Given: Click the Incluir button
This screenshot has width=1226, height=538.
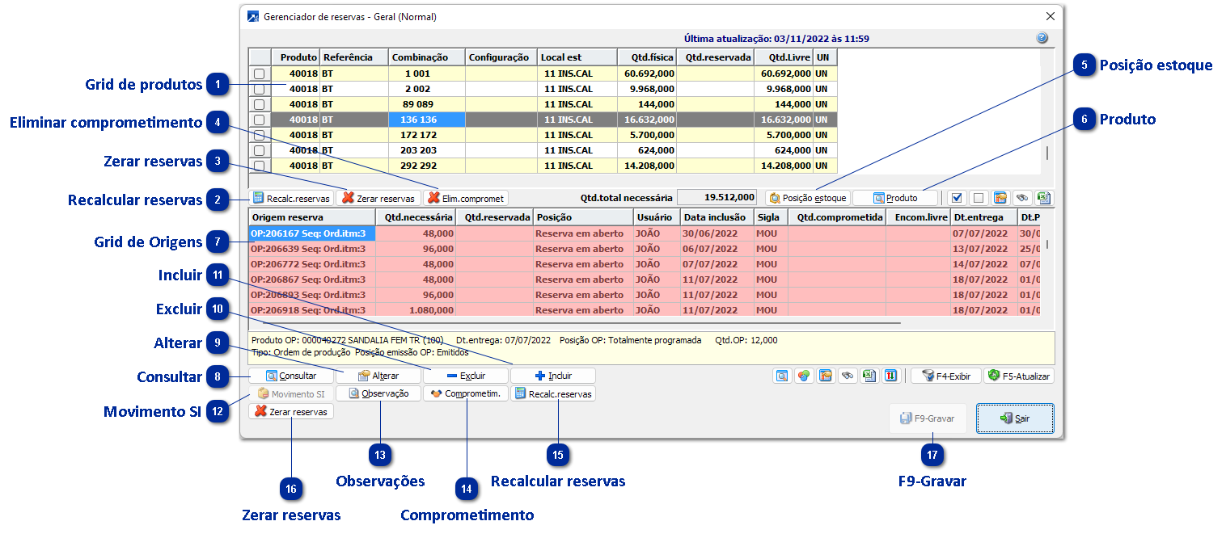Looking at the screenshot, I should click(552, 376).
